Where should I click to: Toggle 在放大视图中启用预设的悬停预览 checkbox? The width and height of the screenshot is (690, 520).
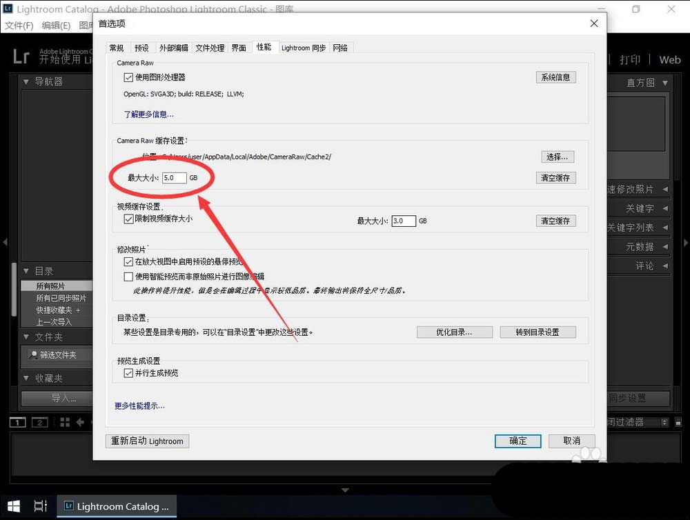tap(128, 262)
